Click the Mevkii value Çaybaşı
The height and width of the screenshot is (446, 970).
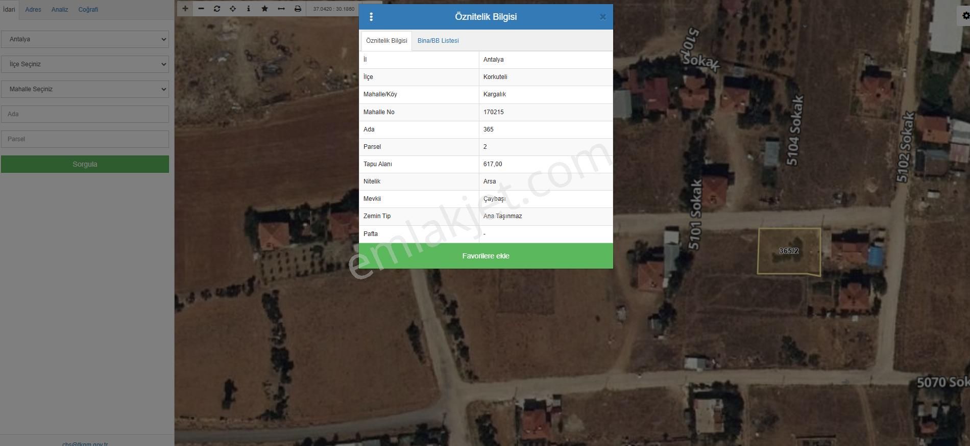(x=546, y=199)
